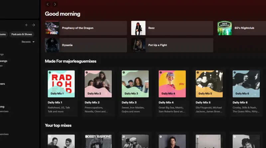Select the Podcasts & Shows filter
Image resolution: width=266 pixels, height=148 pixels.
pos(22,34)
